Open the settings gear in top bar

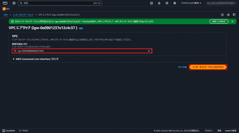[175, 3]
